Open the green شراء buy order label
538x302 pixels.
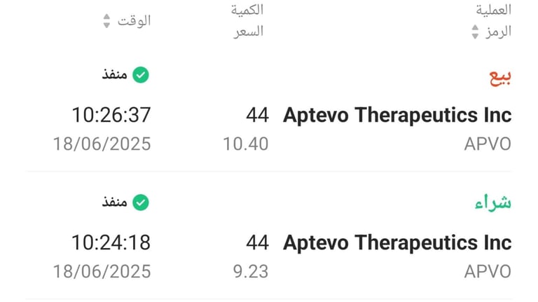click(x=493, y=203)
